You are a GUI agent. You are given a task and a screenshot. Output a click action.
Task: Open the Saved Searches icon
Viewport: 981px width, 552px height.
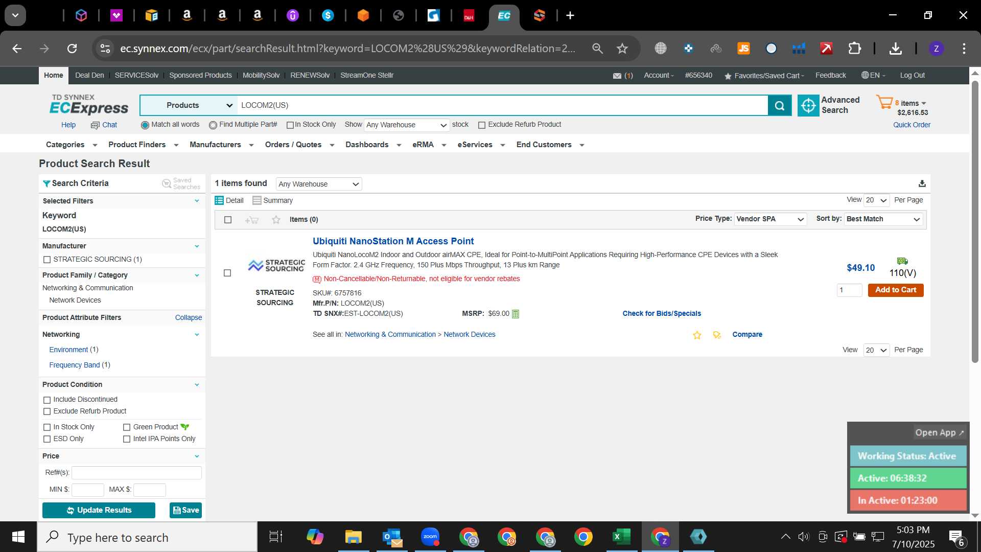coord(167,183)
